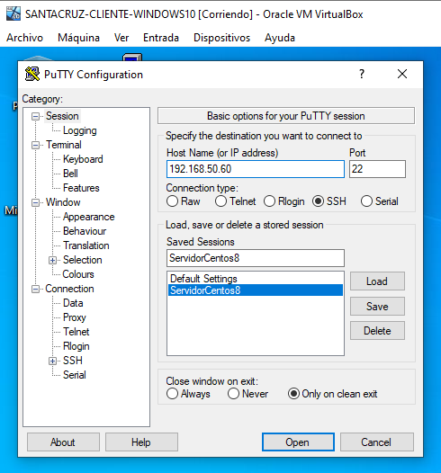
Task: Select Terminal category in tree
Action: [x=64, y=145]
